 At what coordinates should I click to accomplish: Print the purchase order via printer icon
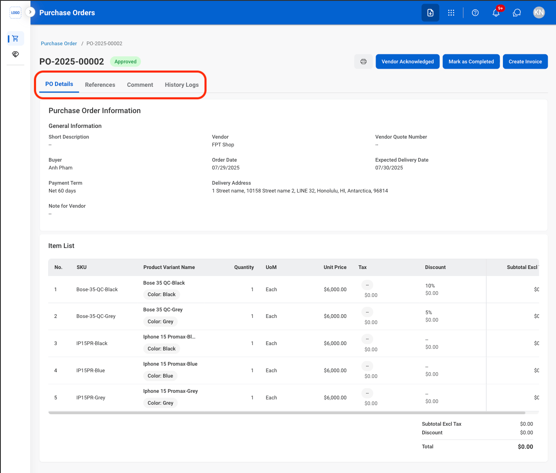click(364, 62)
